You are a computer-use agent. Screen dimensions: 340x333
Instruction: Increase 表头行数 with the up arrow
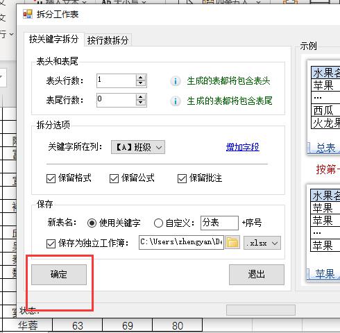click(x=140, y=78)
